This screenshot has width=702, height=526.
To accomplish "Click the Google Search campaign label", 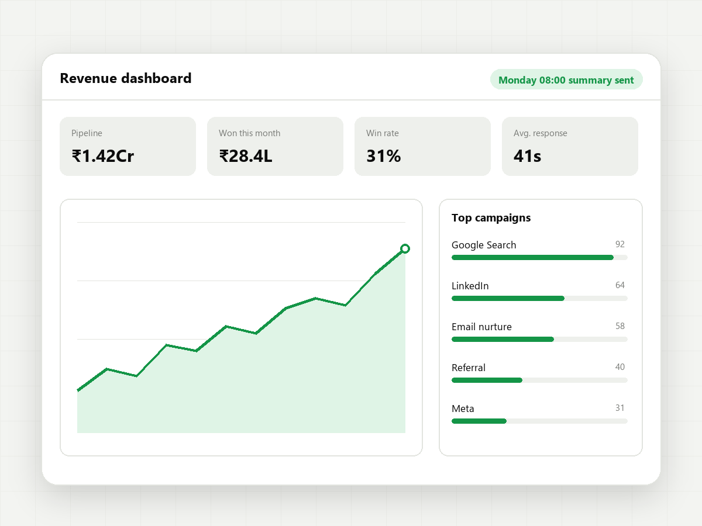I will [484, 245].
